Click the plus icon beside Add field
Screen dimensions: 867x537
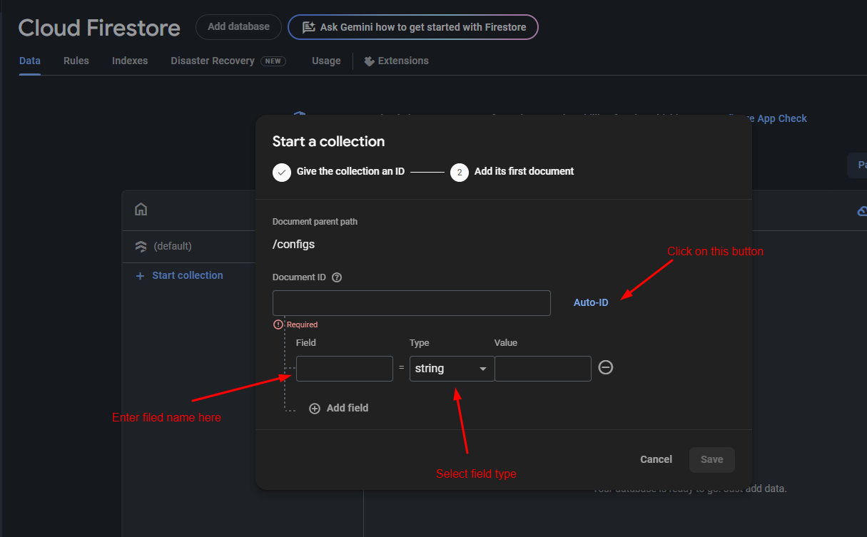coord(315,409)
